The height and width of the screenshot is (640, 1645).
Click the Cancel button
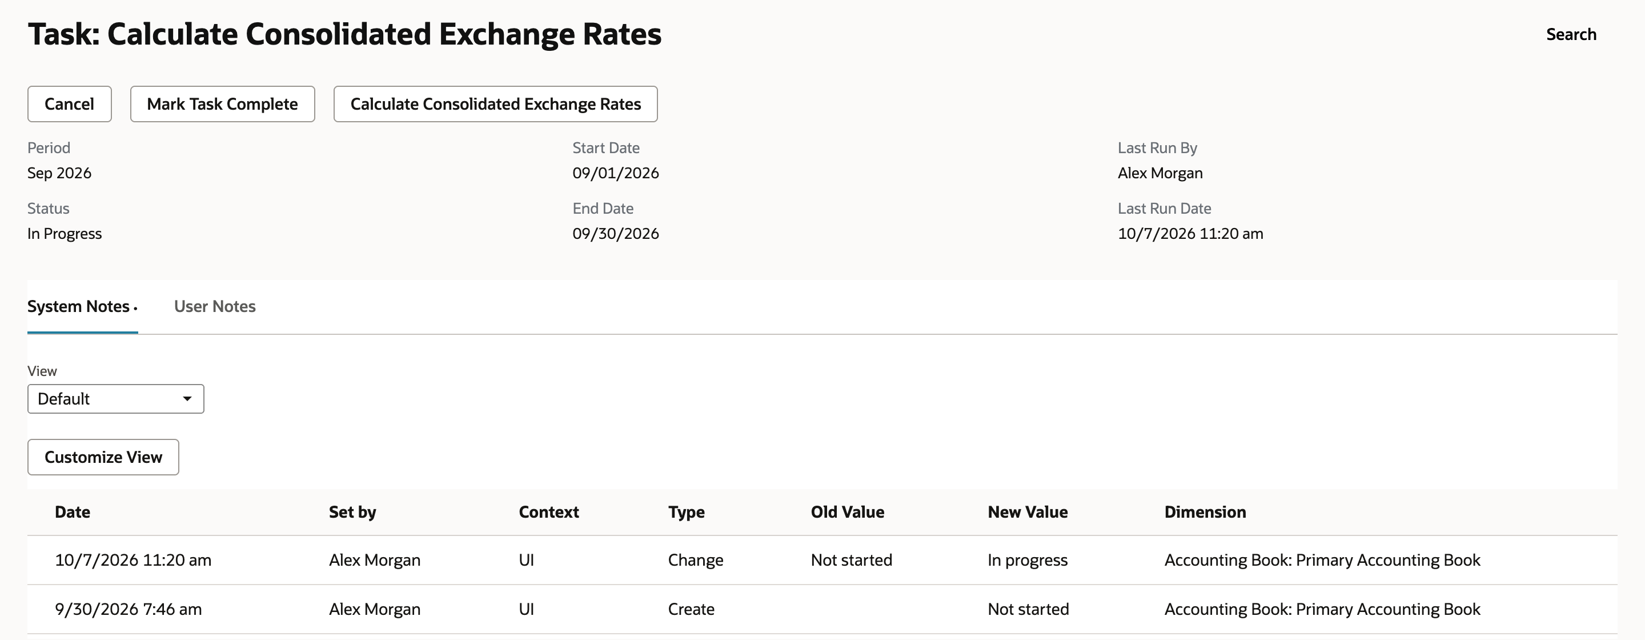[x=70, y=104]
